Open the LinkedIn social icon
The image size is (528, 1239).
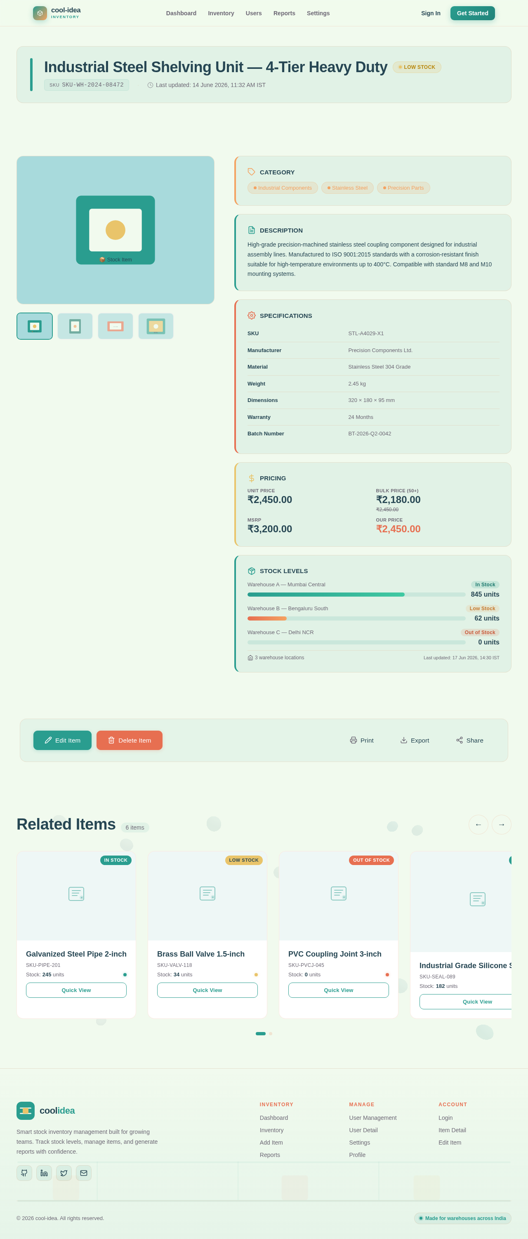coord(44,1173)
